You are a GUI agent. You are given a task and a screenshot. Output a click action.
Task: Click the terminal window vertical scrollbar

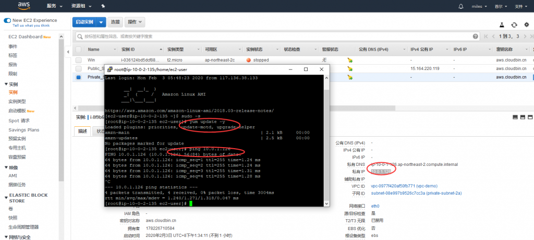(327, 141)
